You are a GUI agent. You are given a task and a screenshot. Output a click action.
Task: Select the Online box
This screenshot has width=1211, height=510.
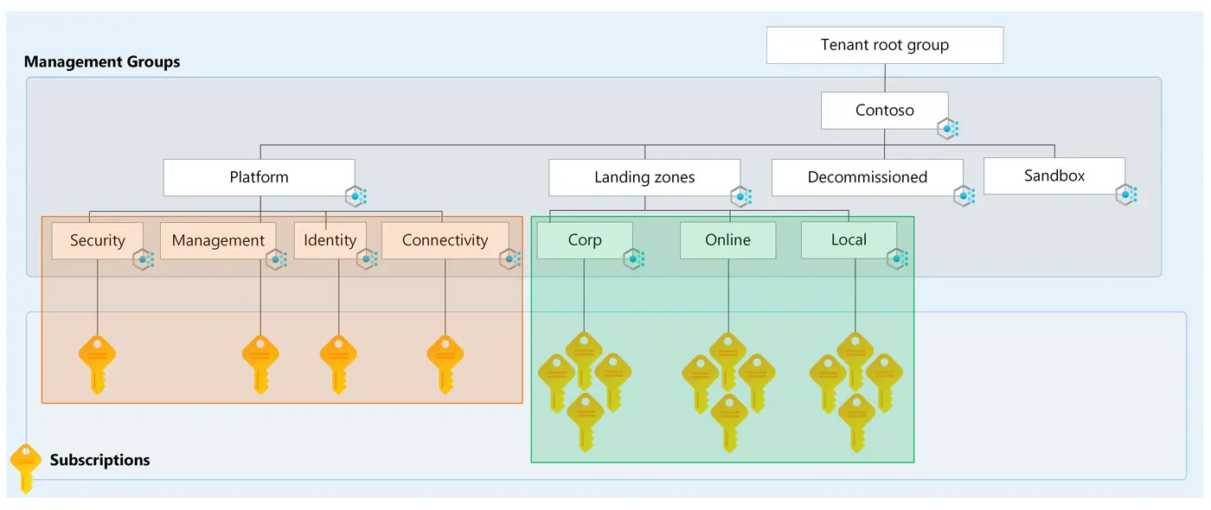(x=728, y=240)
